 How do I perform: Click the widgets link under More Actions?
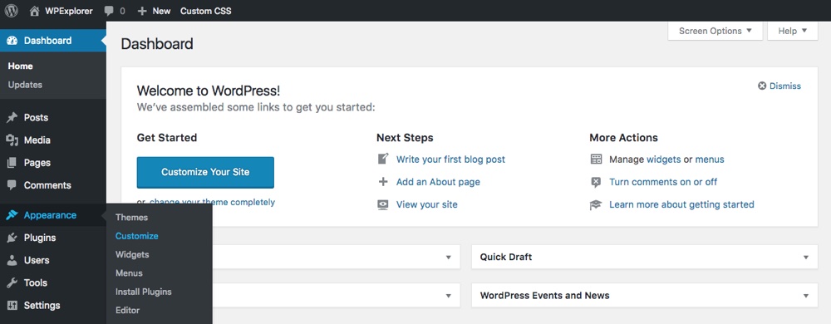[x=663, y=159]
